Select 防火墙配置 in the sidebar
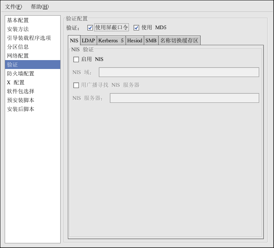Screen dimensions: 274x248 21,74
